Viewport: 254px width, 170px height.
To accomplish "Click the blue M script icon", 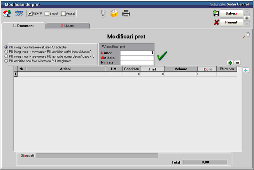I will (x=19, y=14).
